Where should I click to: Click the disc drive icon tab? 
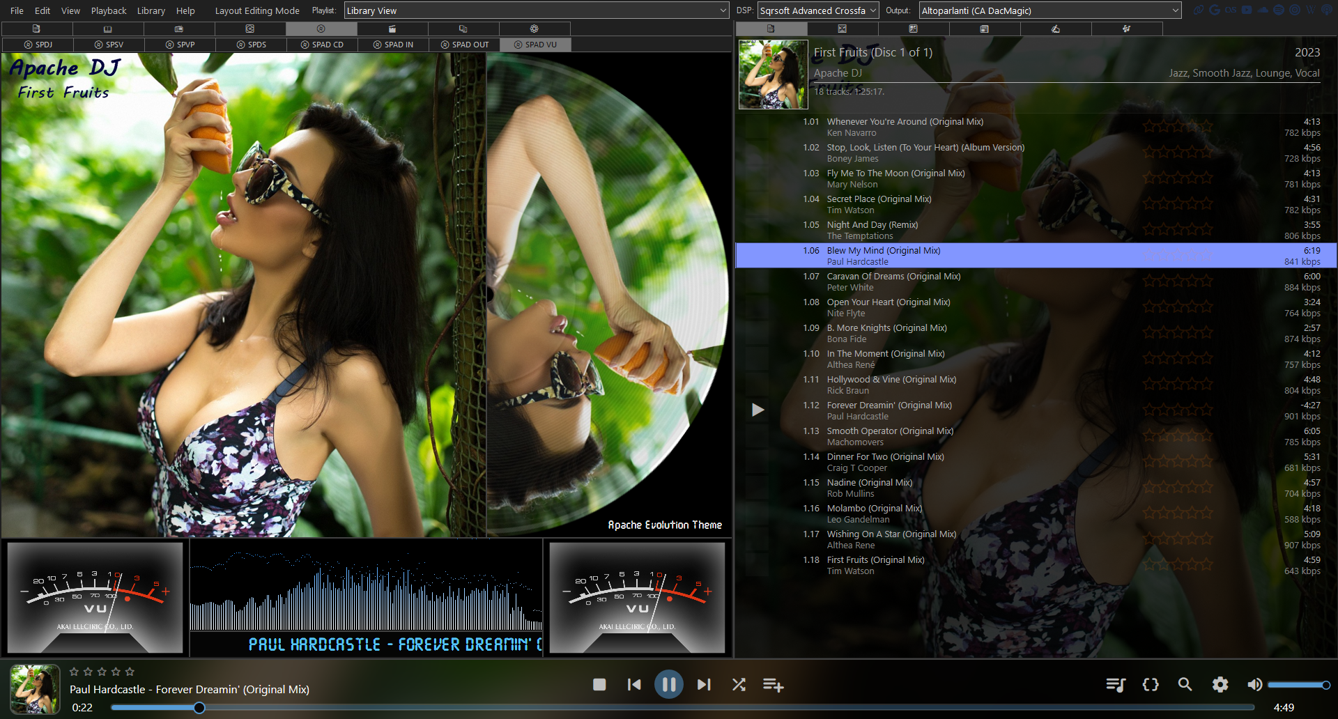249,29
